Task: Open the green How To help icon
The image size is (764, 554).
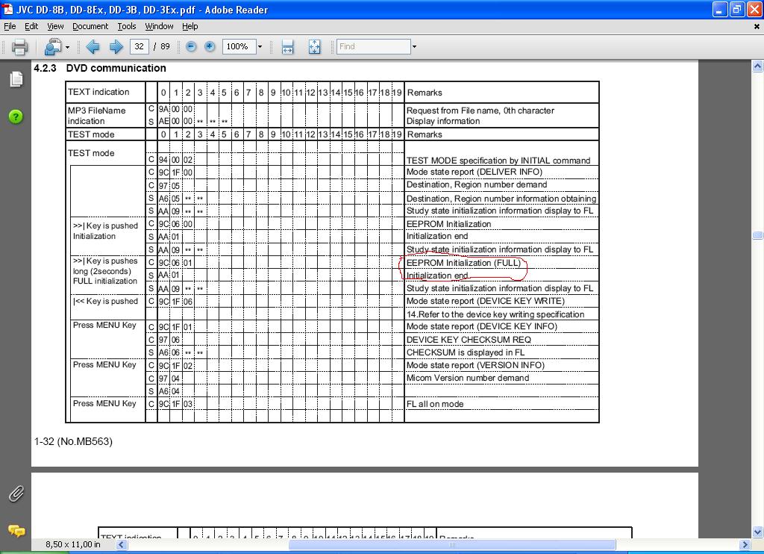Action: [x=16, y=116]
